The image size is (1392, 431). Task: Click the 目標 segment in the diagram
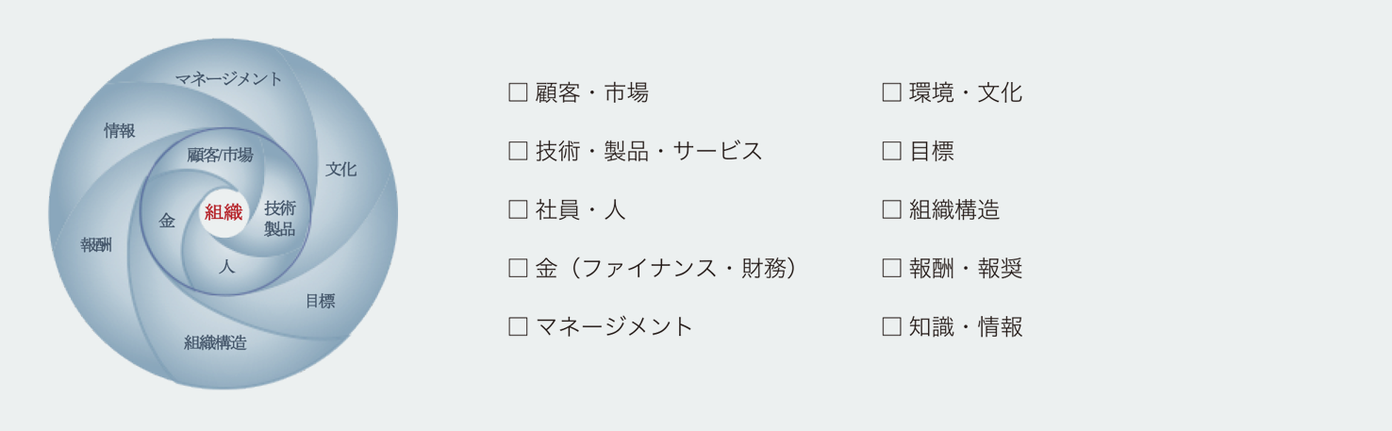coord(320,301)
